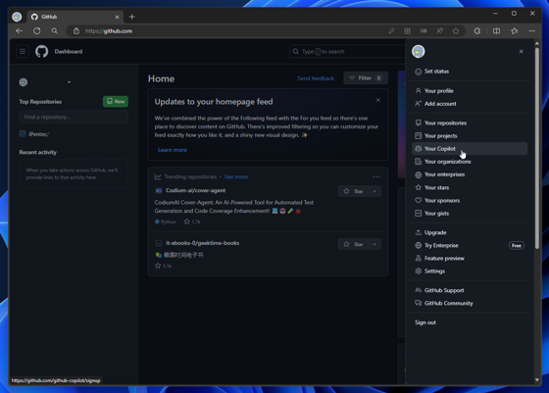Open the password key icon in address bar
Image resolution: width=549 pixels, height=393 pixels.
pos(391,31)
